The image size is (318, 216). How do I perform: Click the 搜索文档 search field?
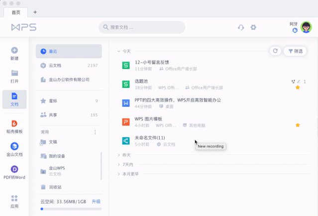[x=142, y=27]
